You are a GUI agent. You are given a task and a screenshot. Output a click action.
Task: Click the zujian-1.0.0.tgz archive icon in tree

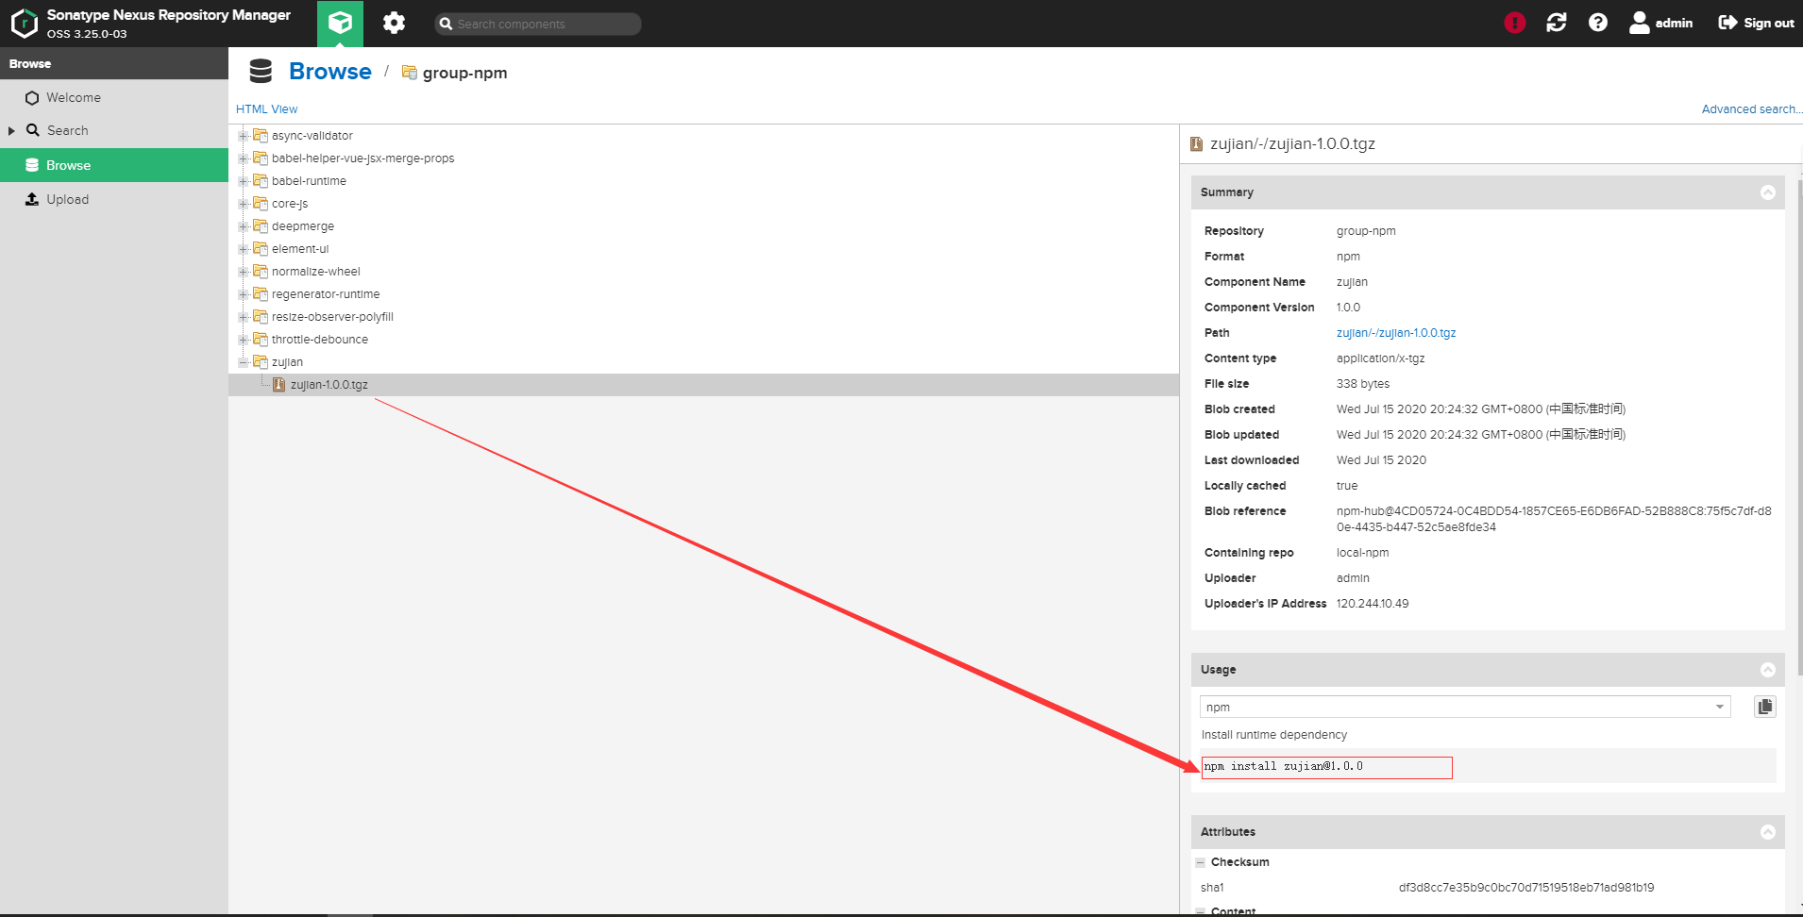[x=278, y=385]
